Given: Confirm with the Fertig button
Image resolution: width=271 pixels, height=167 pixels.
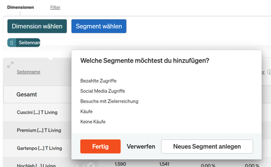Looking at the screenshot, I should 100,146.
